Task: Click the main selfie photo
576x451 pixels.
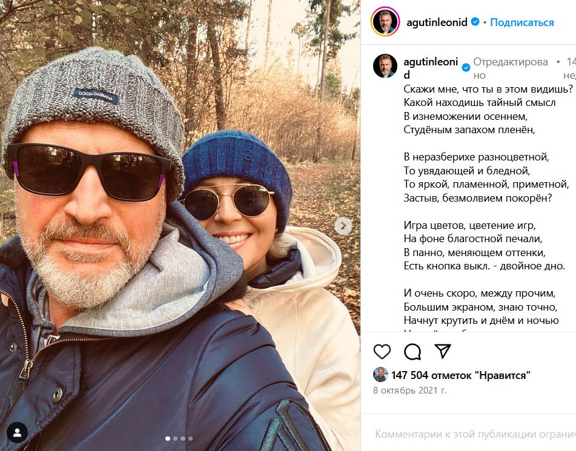Action: (x=180, y=225)
